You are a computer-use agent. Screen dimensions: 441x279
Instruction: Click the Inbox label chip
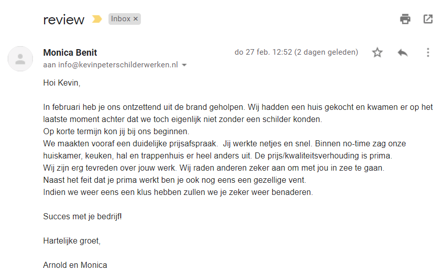pos(121,19)
